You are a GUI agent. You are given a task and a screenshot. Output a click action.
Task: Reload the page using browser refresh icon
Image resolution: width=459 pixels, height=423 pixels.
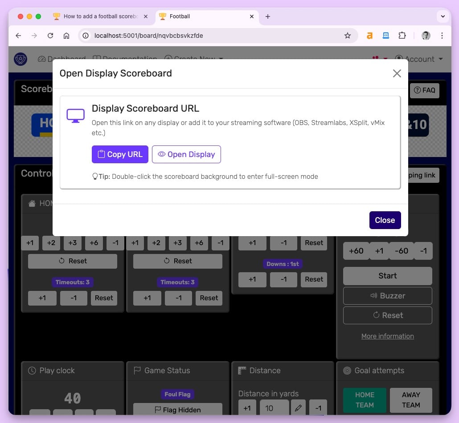pyautogui.click(x=50, y=36)
